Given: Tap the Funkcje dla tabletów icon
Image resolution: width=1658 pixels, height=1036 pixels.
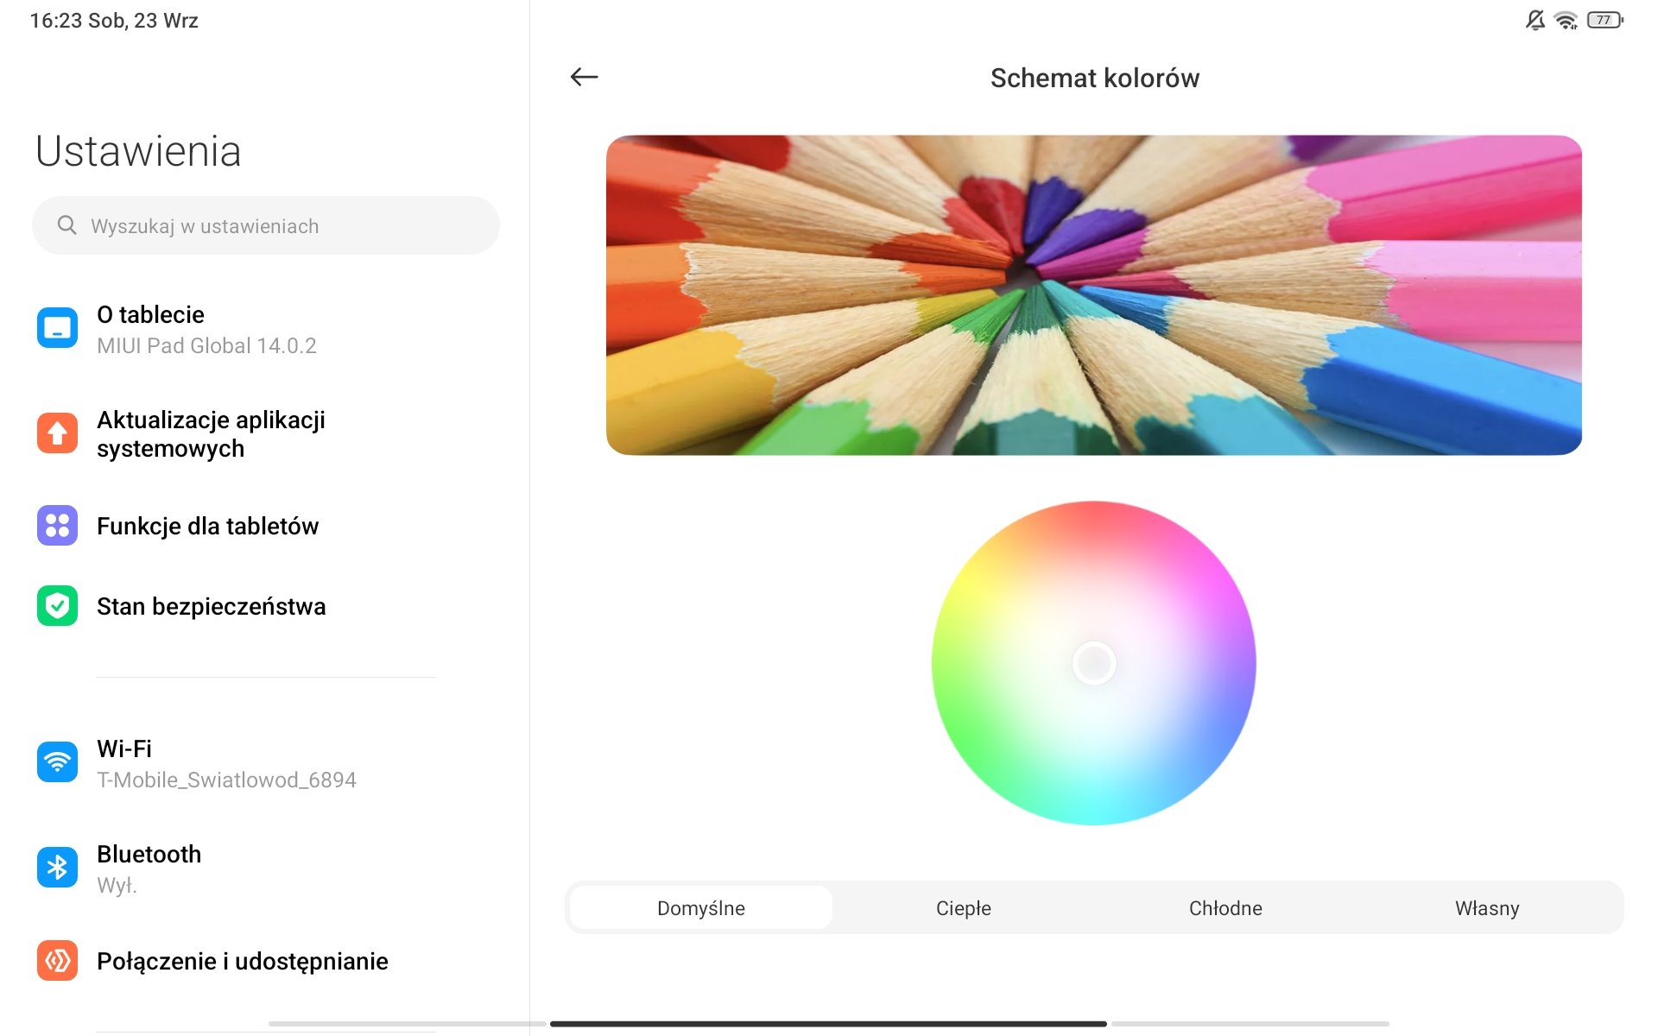Looking at the screenshot, I should [x=57, y=526].
